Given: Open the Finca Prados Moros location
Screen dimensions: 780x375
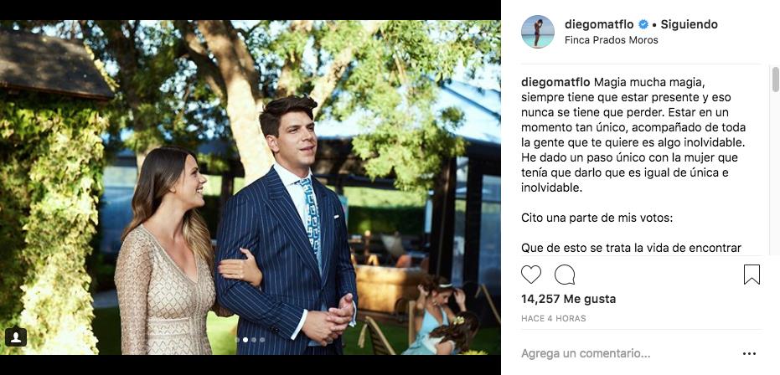Looking at the screenshot, I should tap(612, 40).
